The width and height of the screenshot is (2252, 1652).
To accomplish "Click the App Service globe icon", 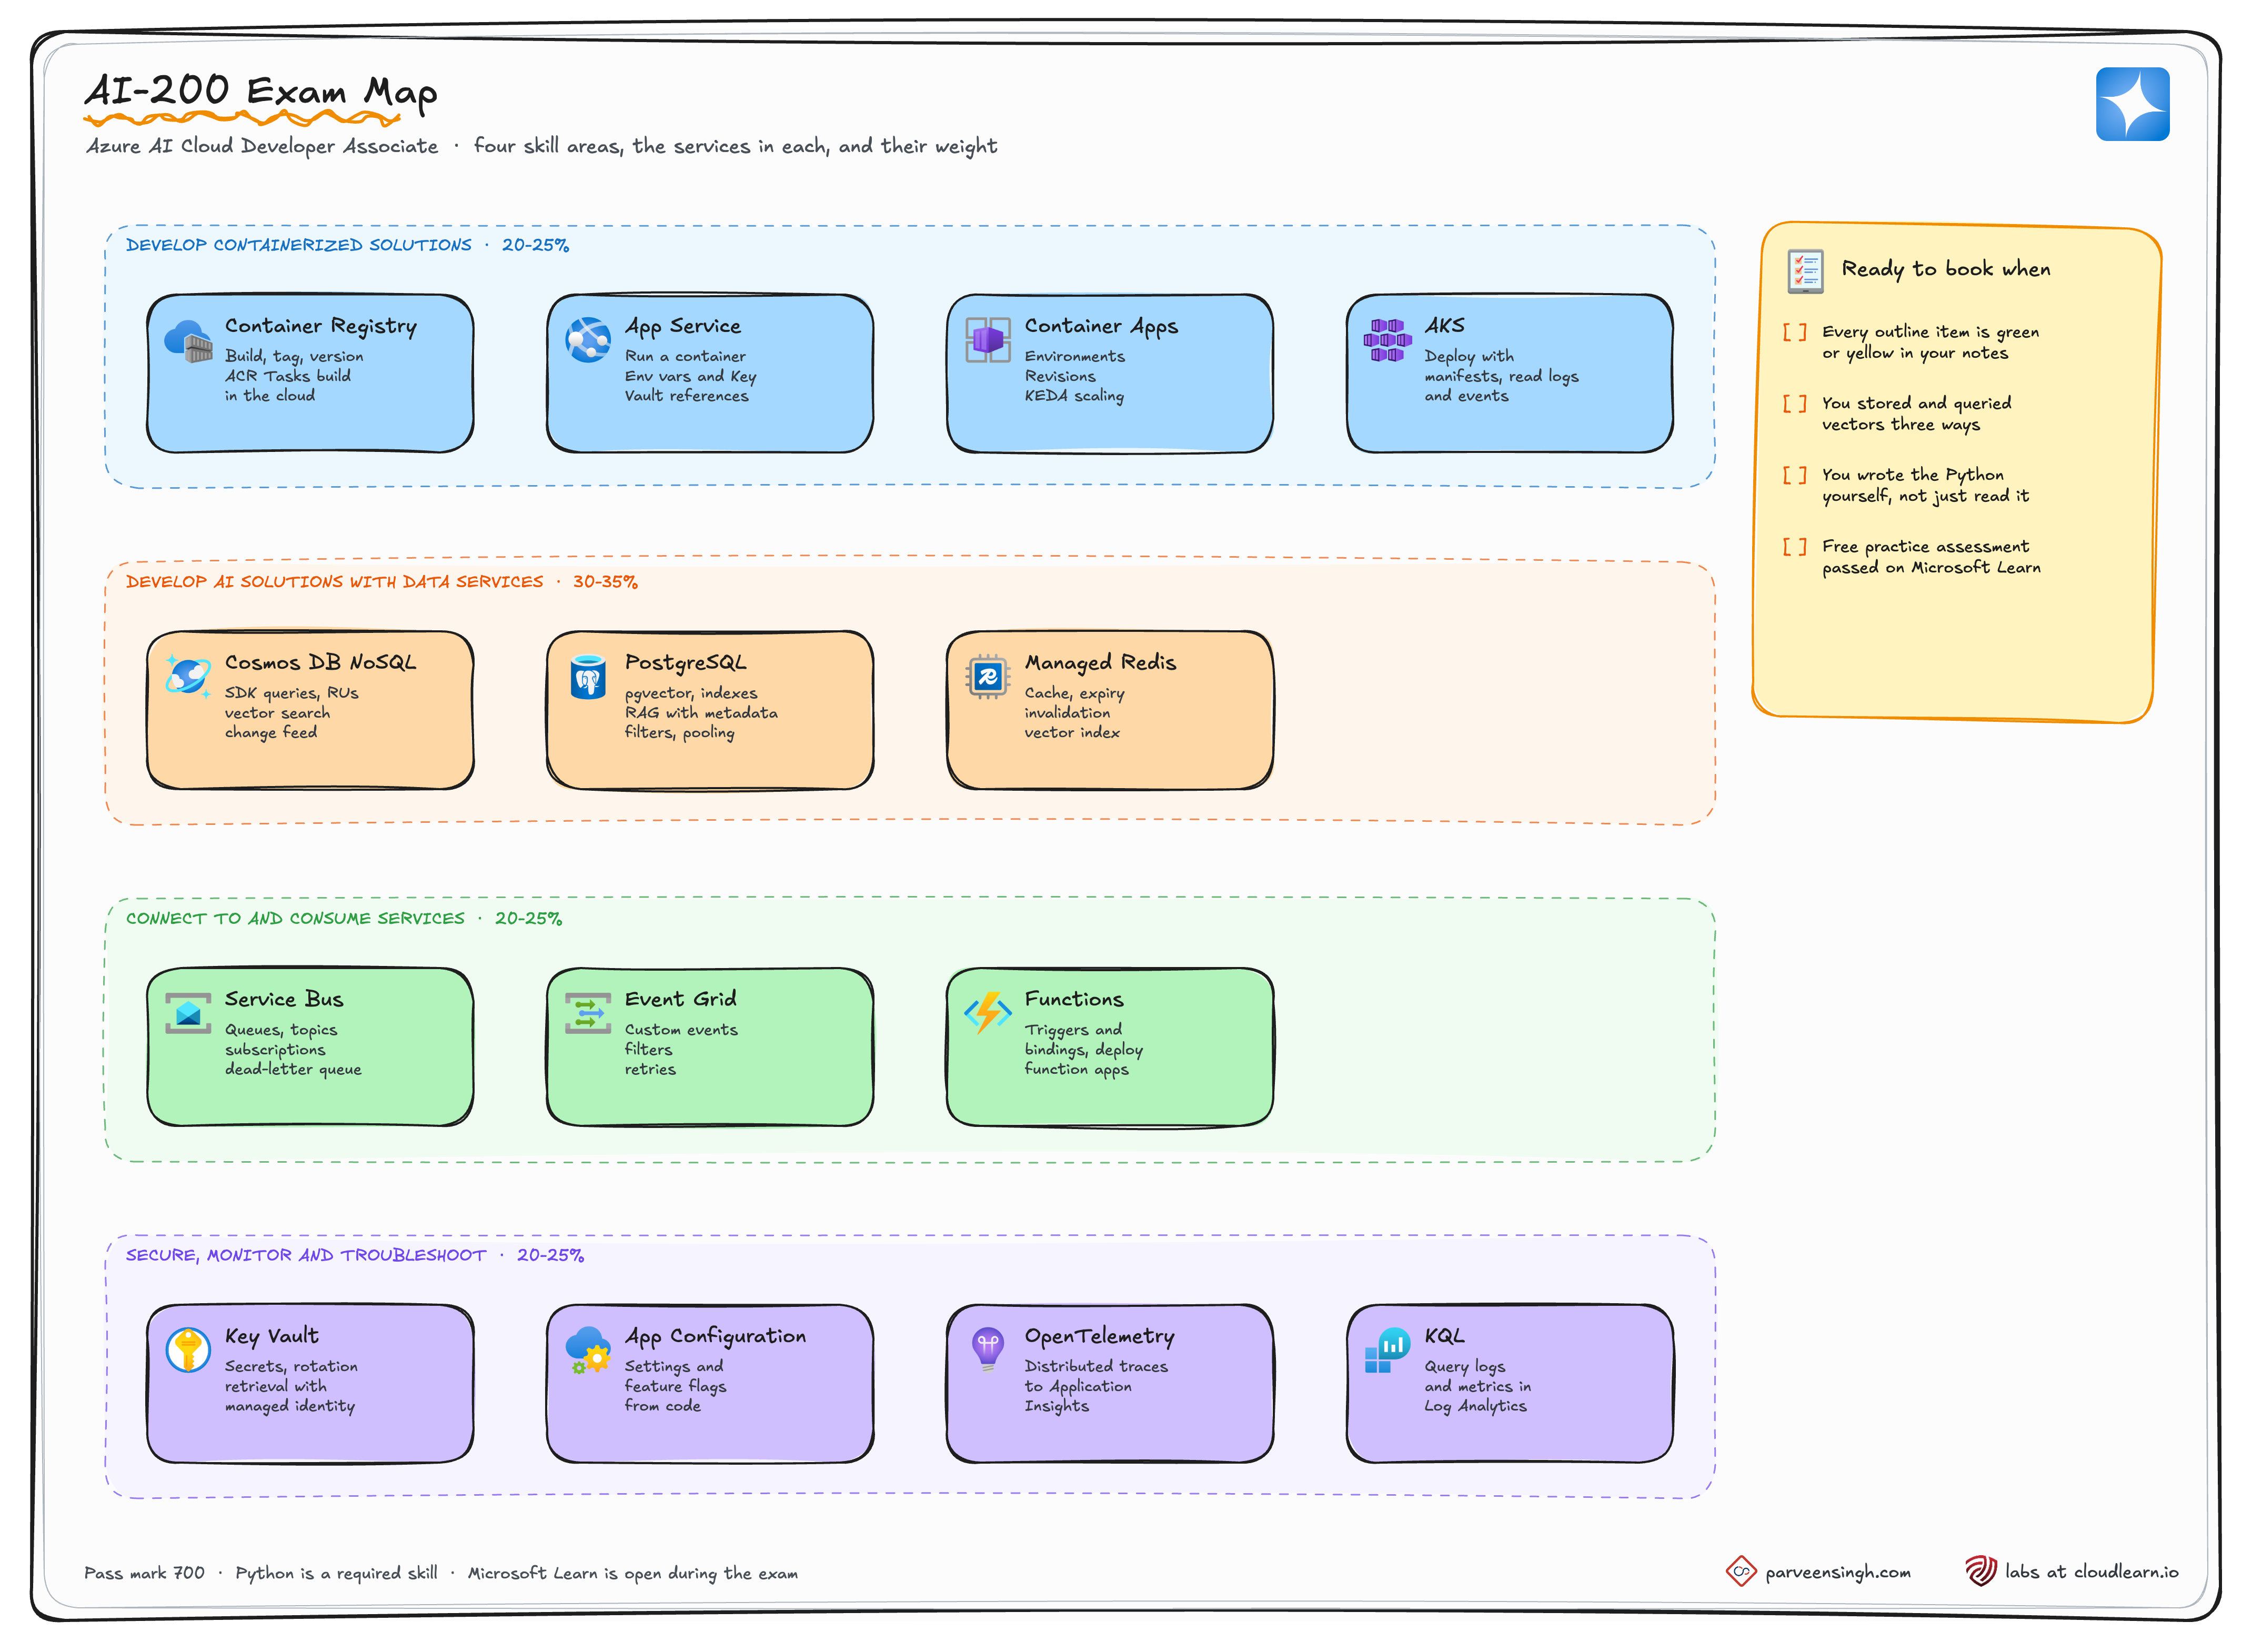I will click(588, 340).
